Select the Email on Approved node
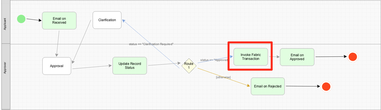 [297, 57]
